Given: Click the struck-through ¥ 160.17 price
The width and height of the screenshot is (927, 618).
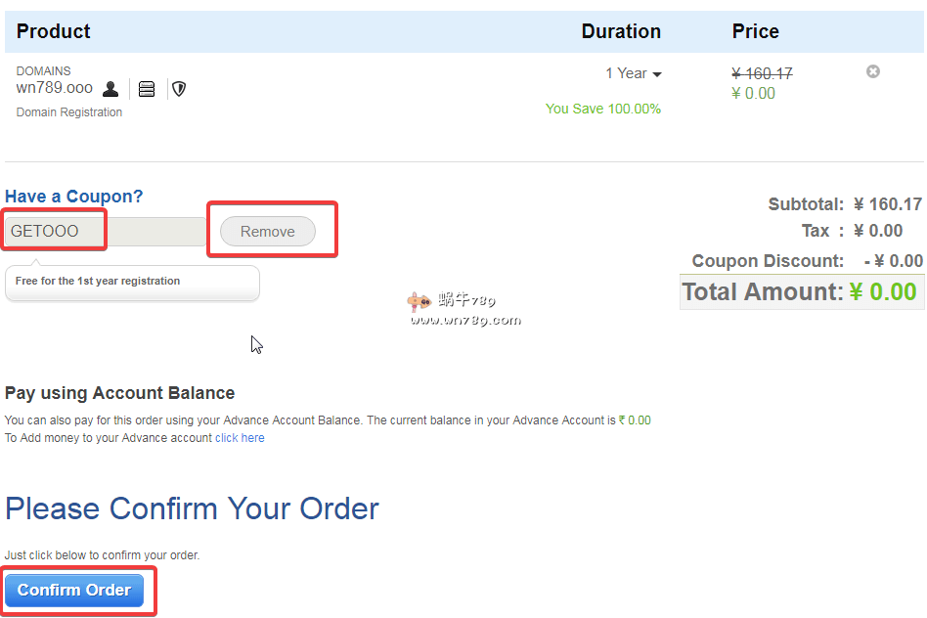Looking at the screenshot, I should [762, 73].
